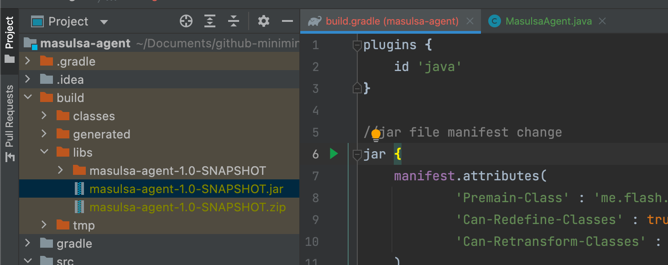This screenshot has height=265, width=668.
Task: Select the libs folder
Action: click(159, 152)
